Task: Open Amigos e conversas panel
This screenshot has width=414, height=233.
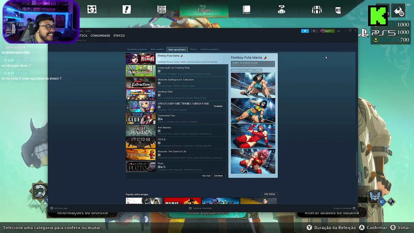Action: [344, 208]
